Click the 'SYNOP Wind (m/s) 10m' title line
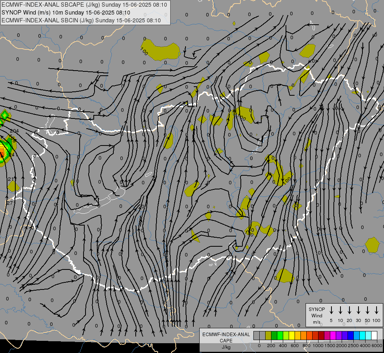This screenshot has height=353, width=384. coord(66,13)
